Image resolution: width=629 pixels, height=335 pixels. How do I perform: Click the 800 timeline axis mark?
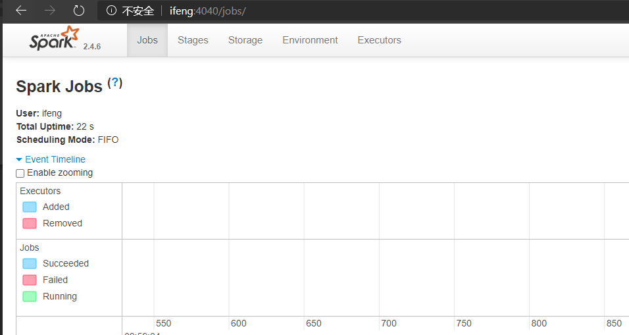(x=539, y=323)
